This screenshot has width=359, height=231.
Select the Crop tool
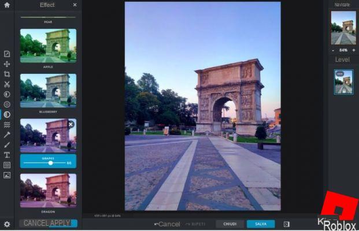pos(7,74)
